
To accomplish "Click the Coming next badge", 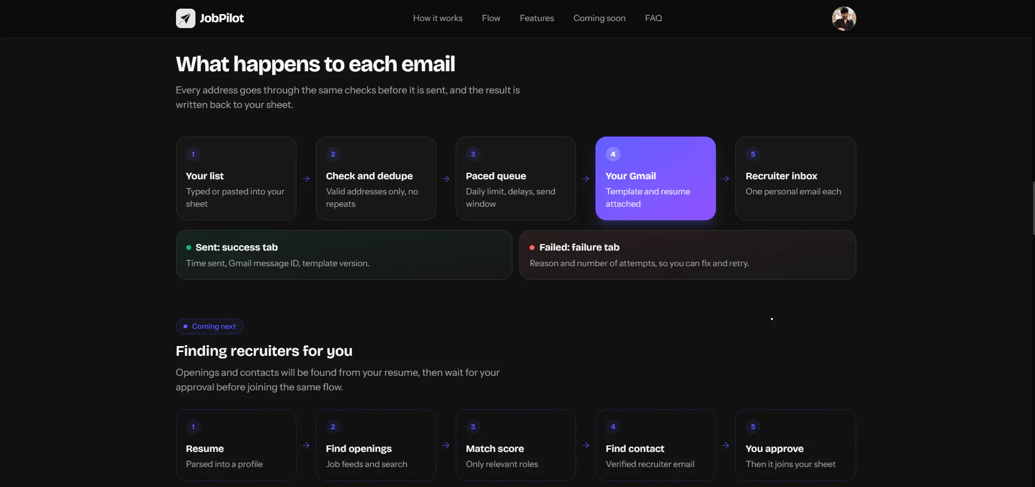I will click(210, 327).
